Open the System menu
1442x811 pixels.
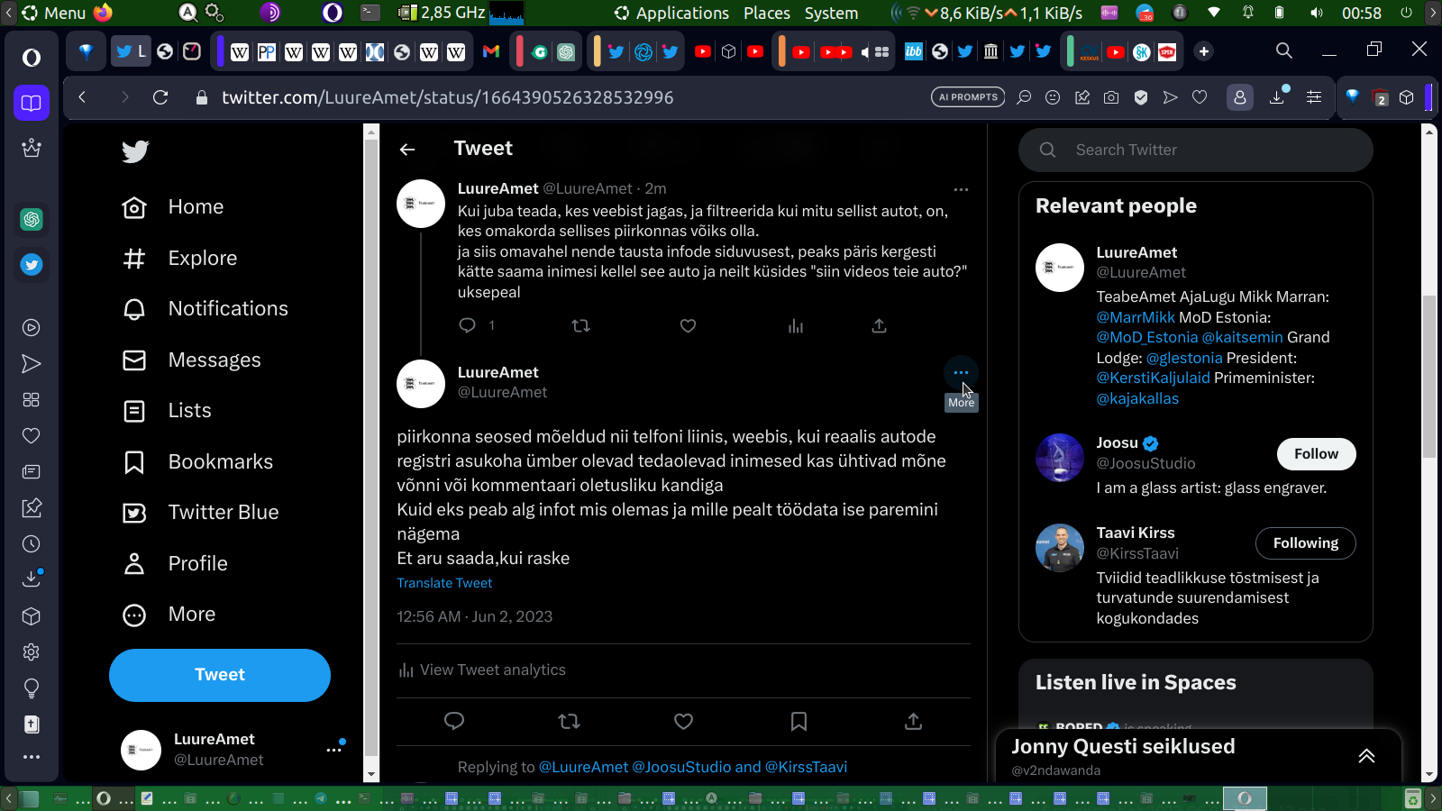point(831,14)
